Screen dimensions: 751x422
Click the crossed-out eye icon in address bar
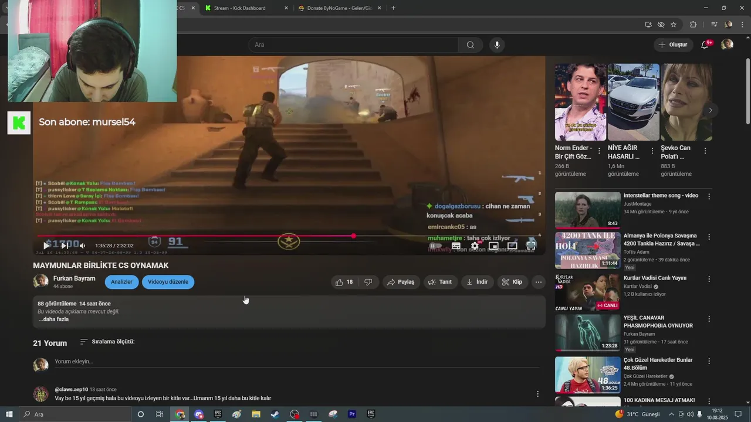point(661,25)
